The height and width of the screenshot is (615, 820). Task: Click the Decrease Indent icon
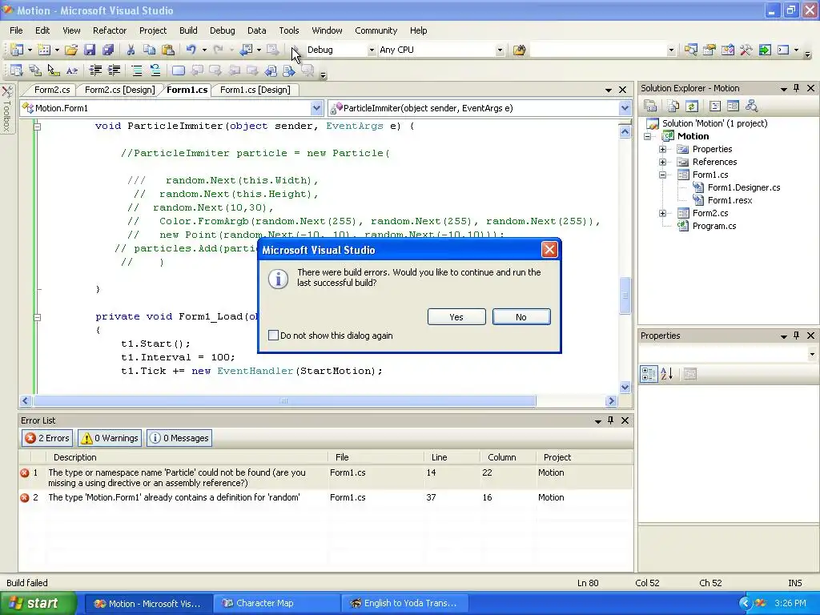click(x=95, y=70)
